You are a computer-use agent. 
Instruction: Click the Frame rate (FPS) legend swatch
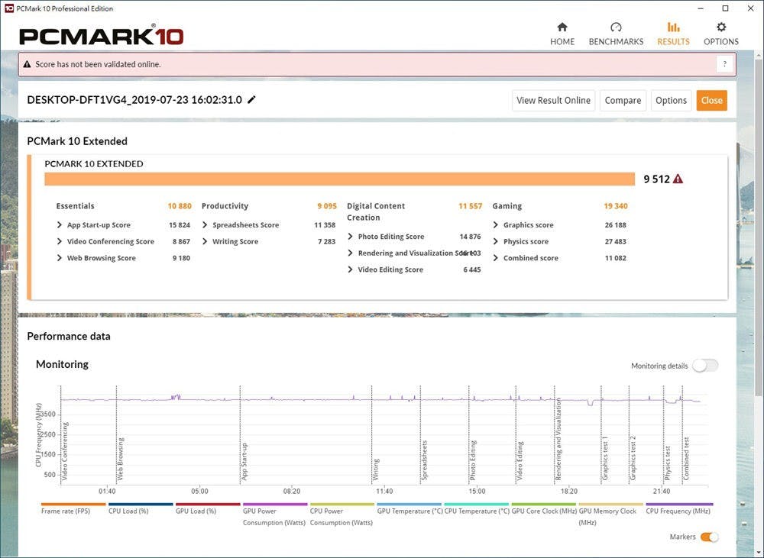[x=73, y=505]
